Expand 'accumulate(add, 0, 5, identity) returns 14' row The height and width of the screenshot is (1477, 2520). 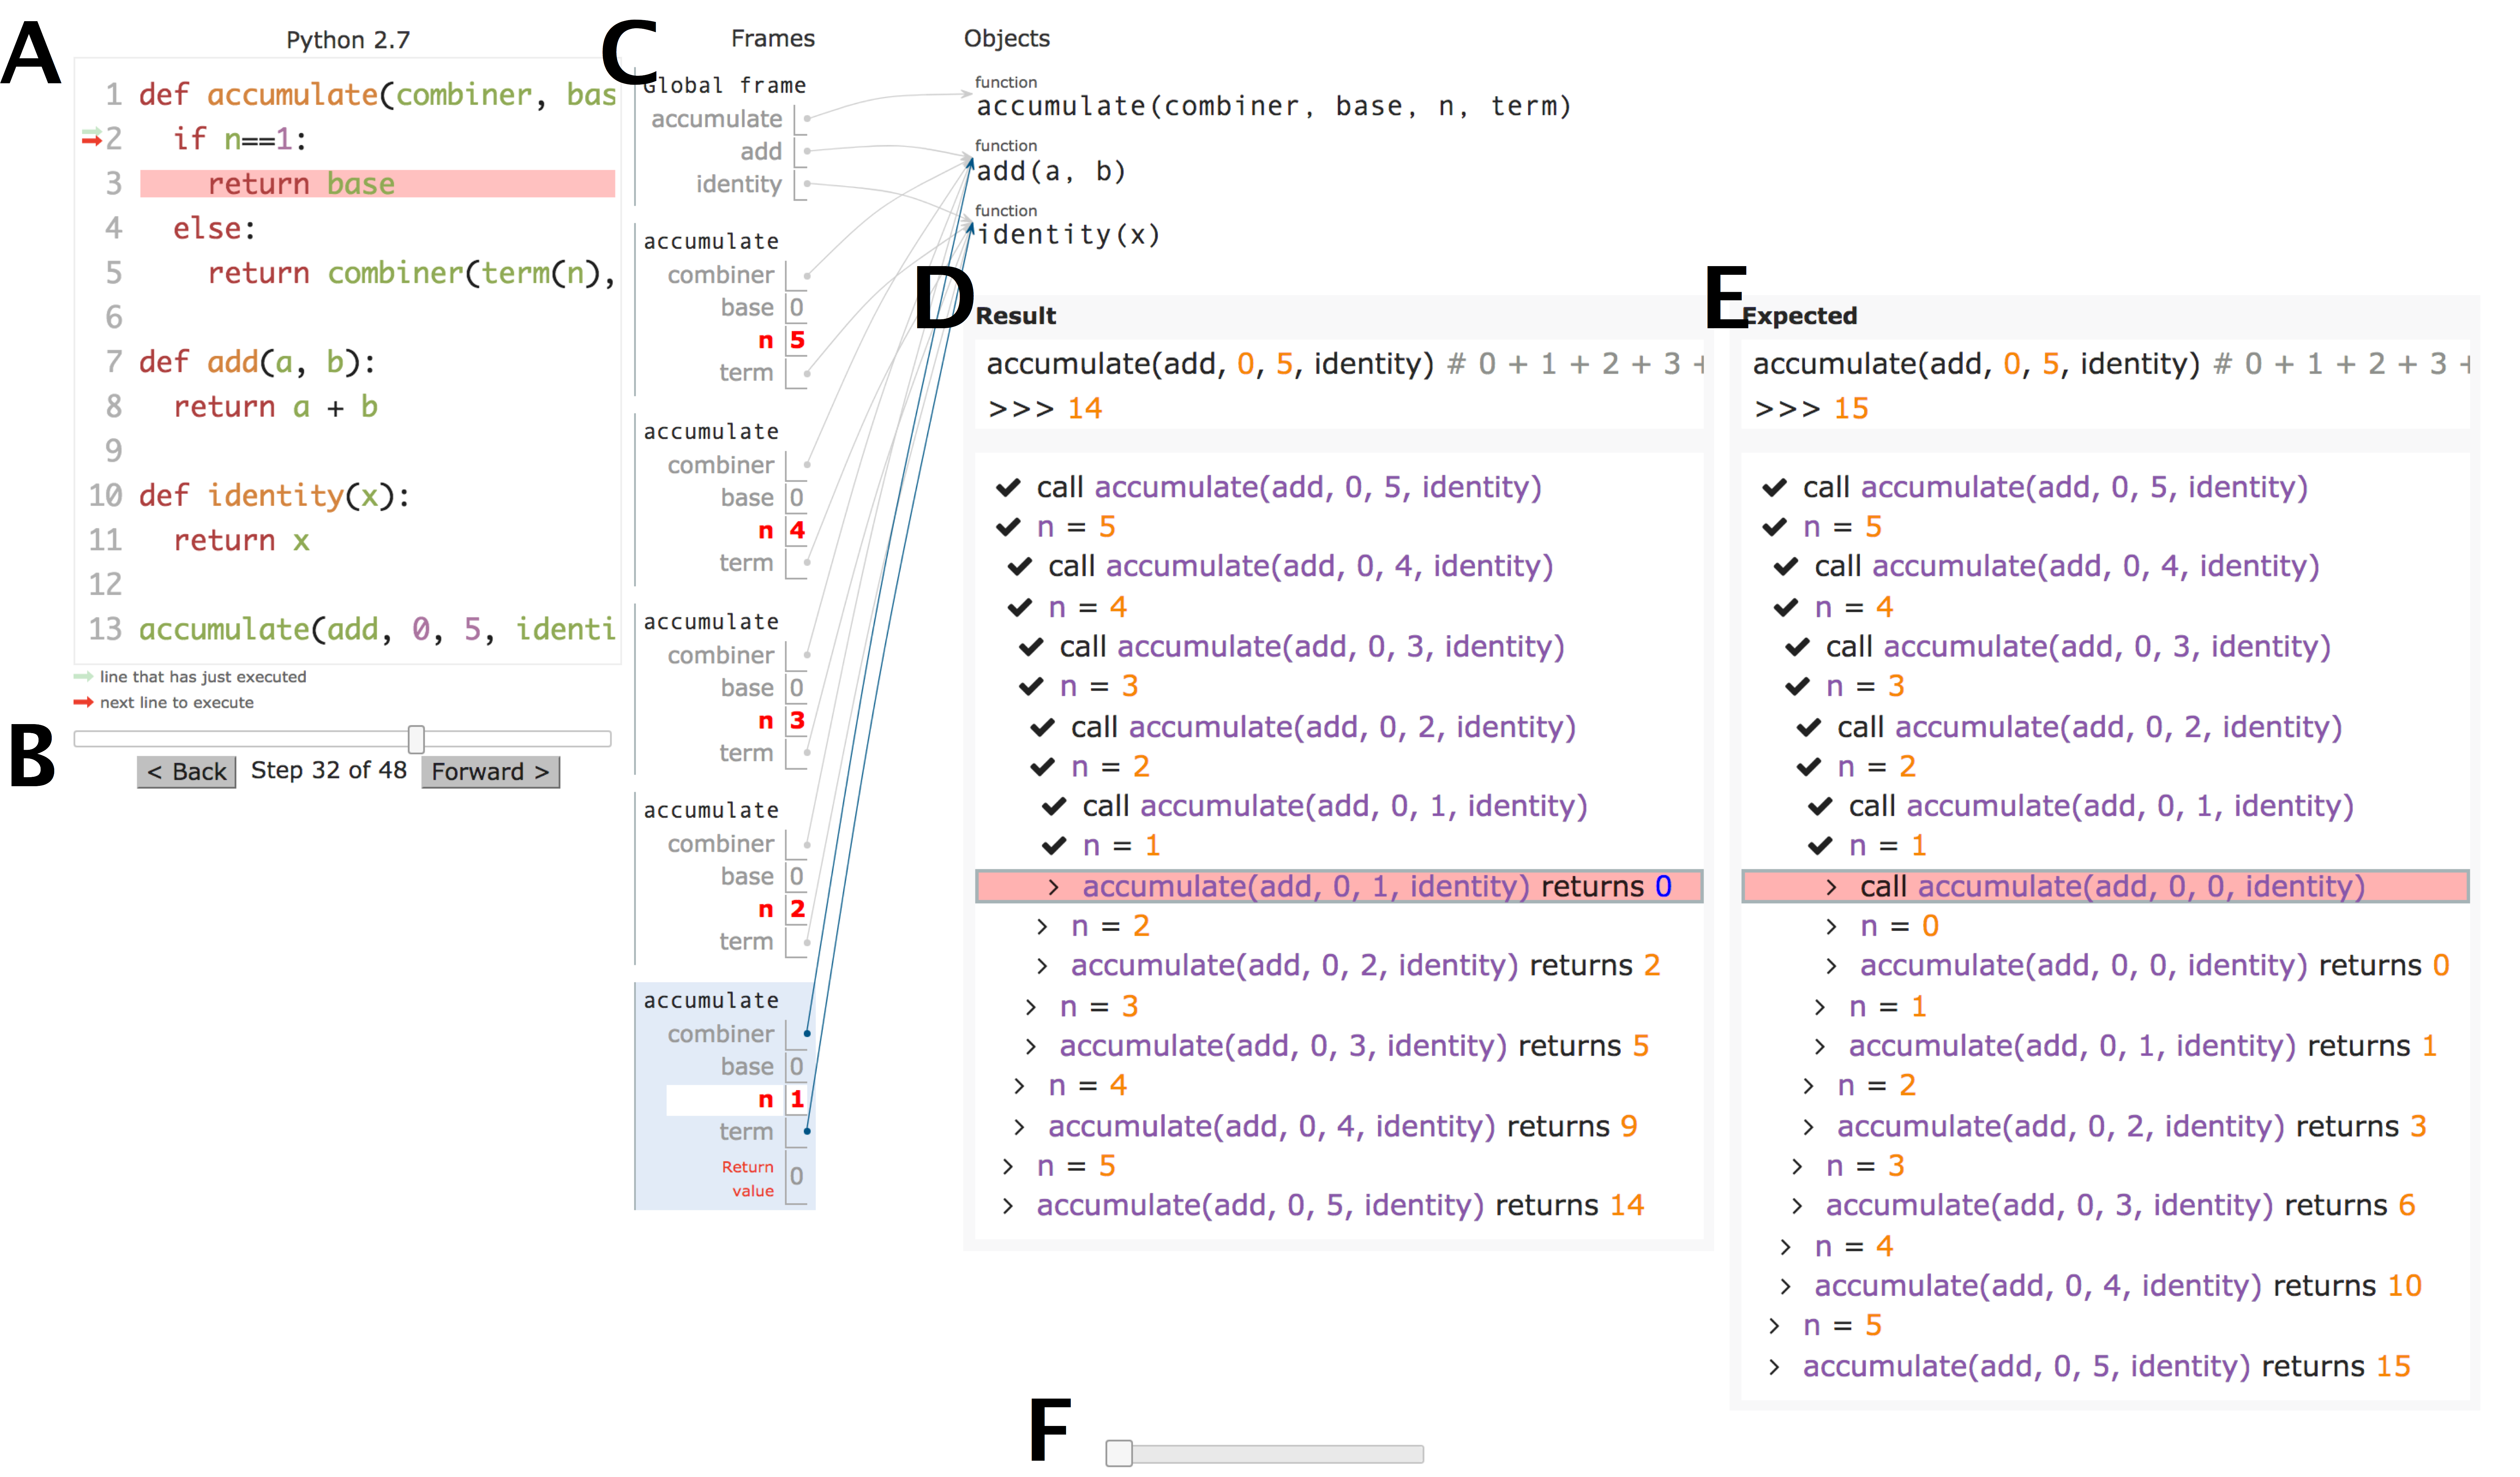coord(1008,1206)
